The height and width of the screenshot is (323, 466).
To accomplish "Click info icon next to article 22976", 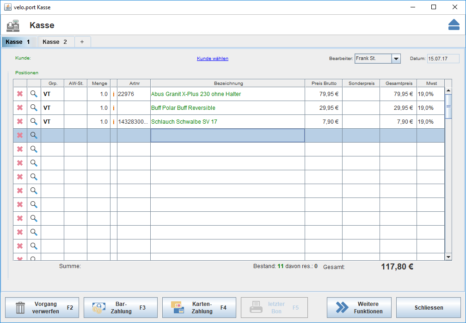I will (114, 94).
